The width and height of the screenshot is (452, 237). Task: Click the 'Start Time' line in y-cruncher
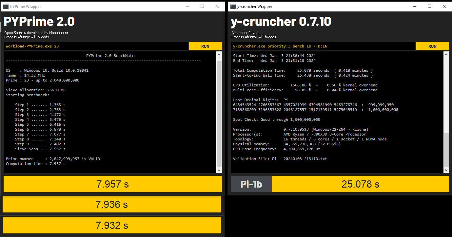[274, 56]
